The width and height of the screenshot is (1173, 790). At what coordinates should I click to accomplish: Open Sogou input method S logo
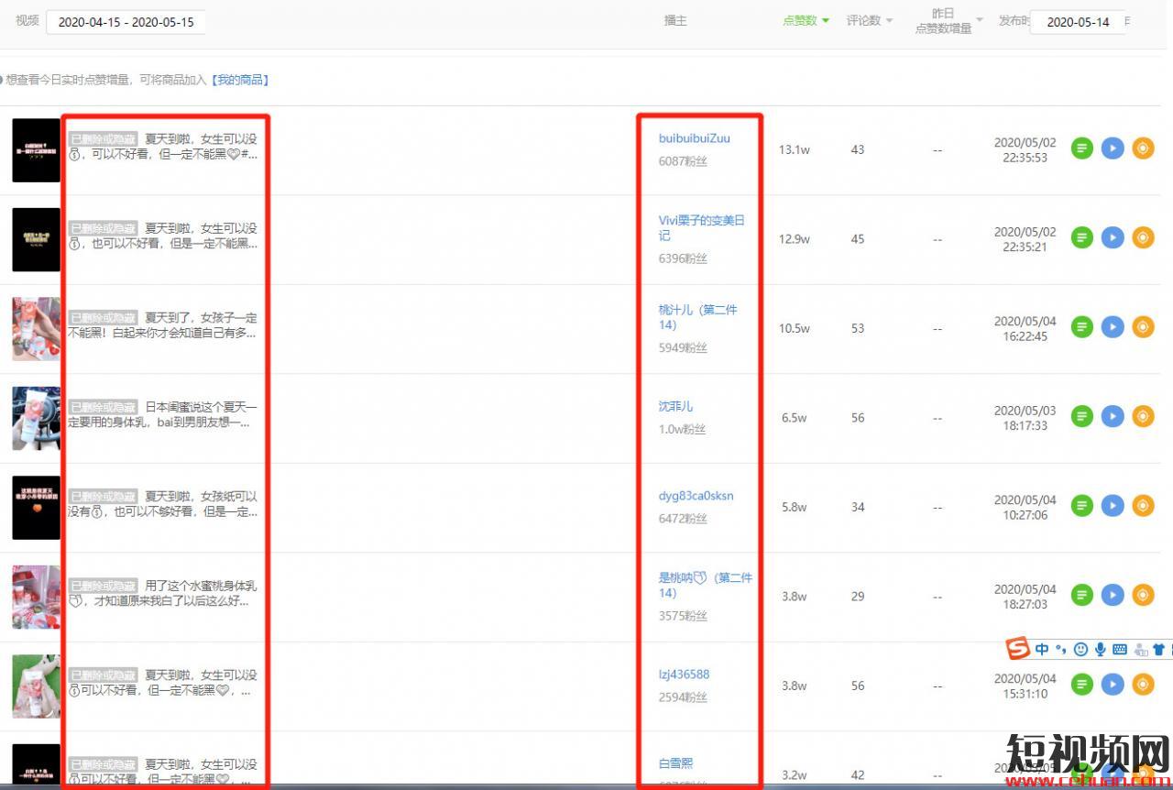click(x=1017, y=649)
